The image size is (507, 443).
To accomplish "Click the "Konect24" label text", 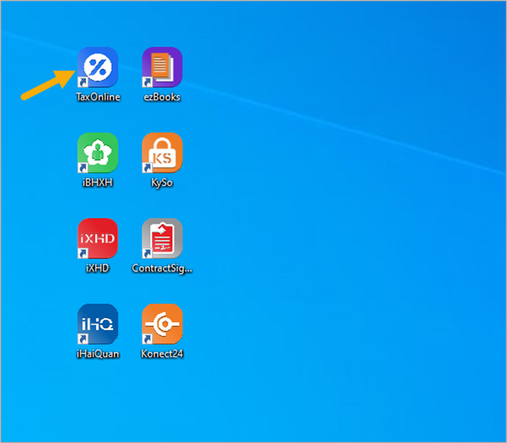I will coord(162,354).
